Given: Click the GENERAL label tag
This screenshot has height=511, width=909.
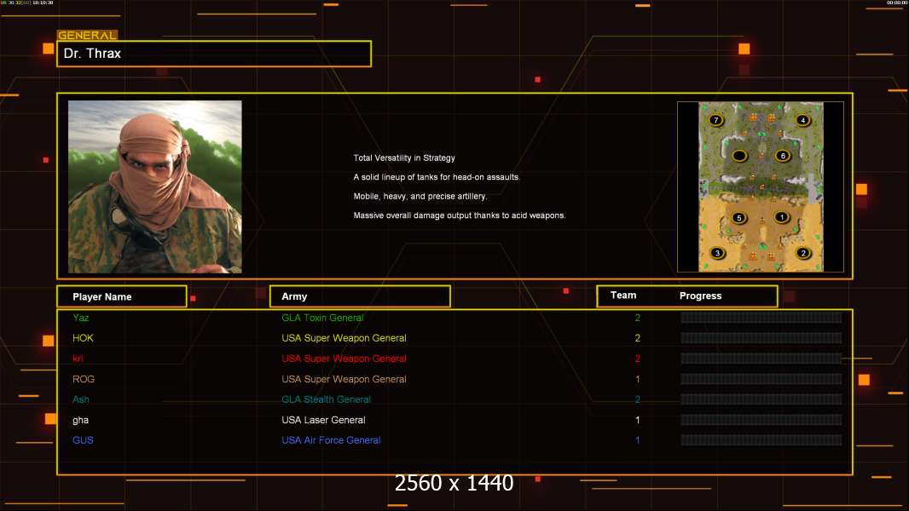Looking at the screenshot, I should (x=88, y=35).
